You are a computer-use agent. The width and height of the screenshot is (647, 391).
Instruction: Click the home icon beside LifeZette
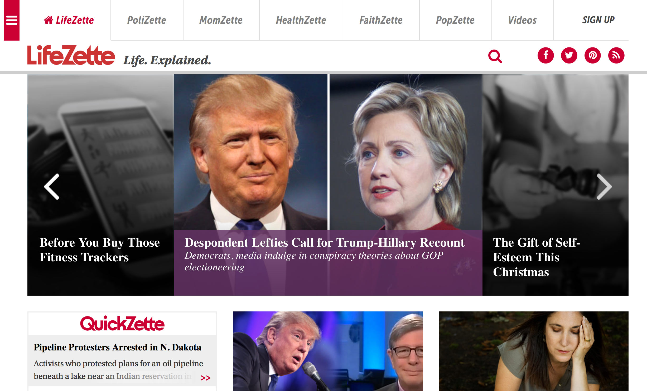(49, 20)
